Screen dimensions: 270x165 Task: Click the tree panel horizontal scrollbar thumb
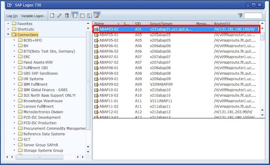point(40,157)
